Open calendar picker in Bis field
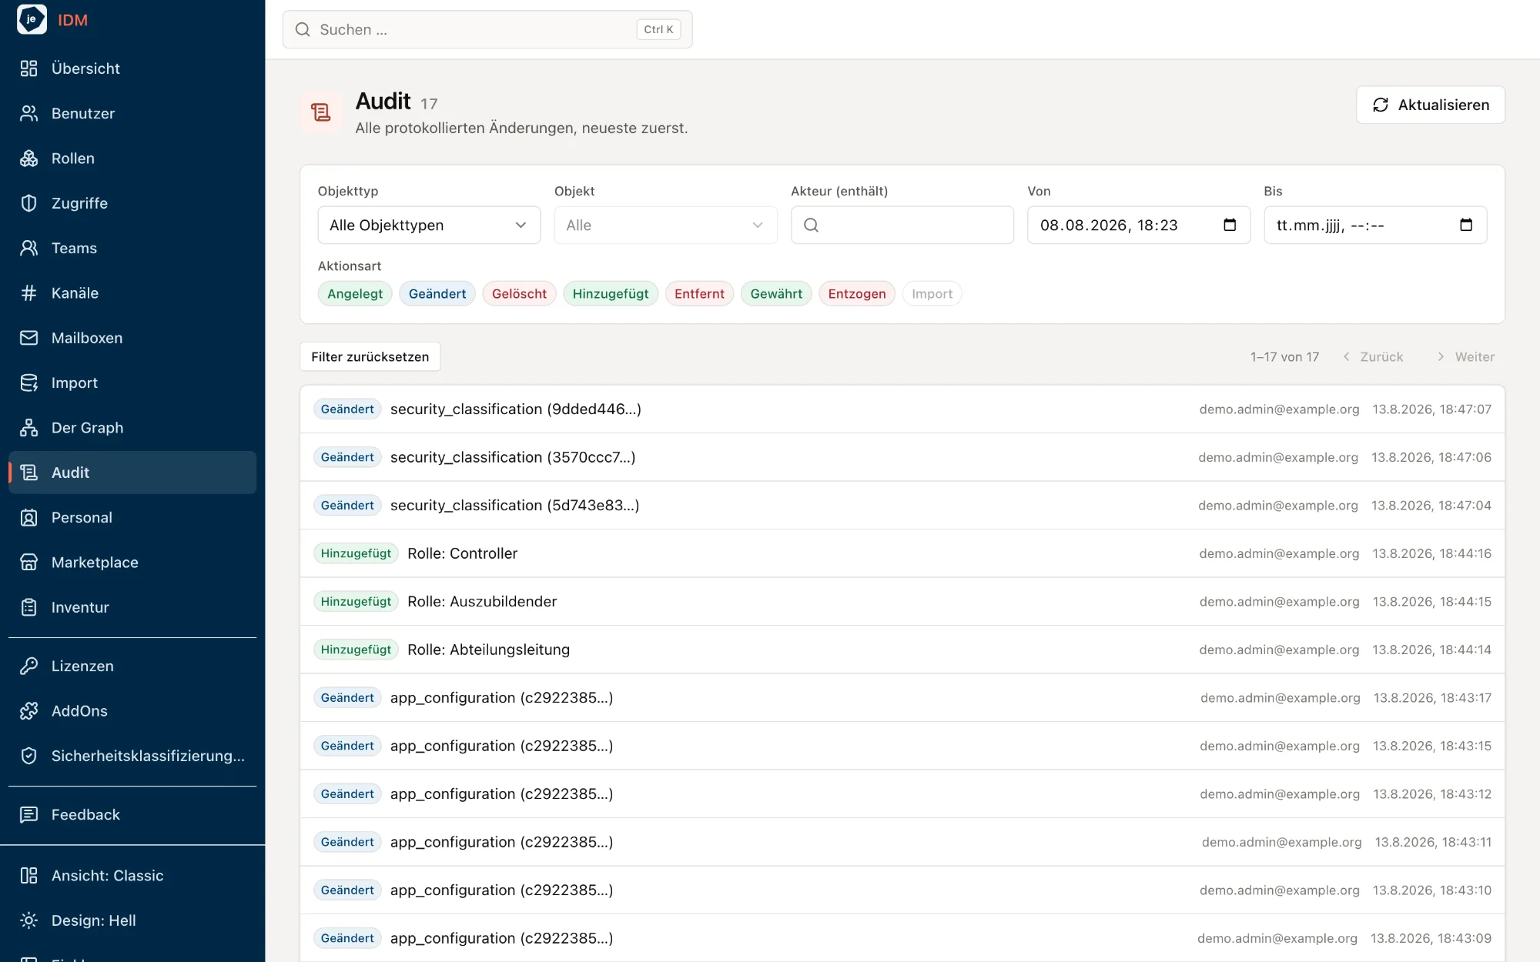 1466,225
